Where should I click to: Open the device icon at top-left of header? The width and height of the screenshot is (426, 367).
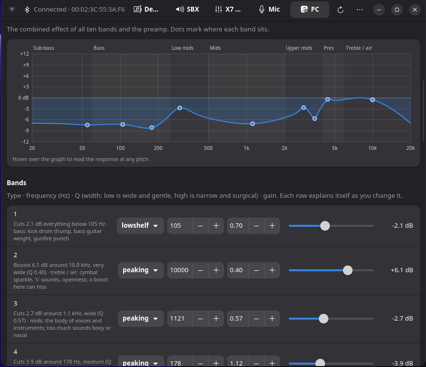[12, 10]
